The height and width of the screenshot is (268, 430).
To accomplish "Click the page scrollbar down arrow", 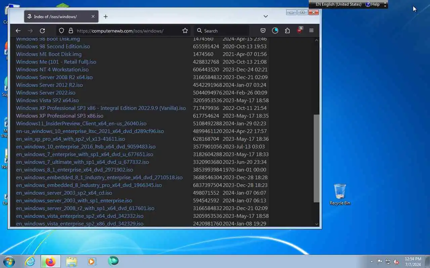I will pos(316,224).
